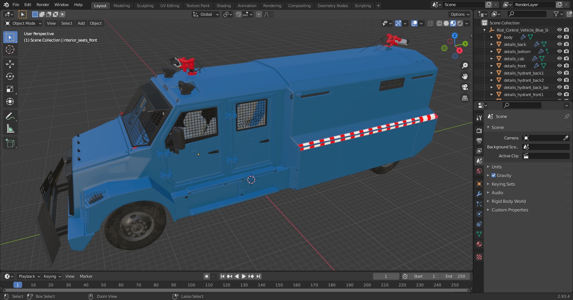The image size is (573, 300).
Task: Switch to rendered viewport shading
Action: 460,23
